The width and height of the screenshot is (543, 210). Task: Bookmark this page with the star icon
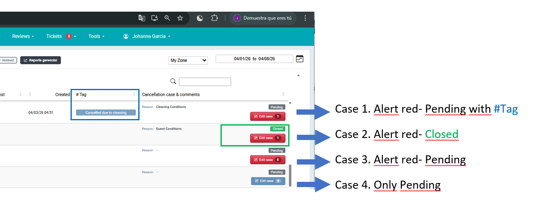coord(180,18)
